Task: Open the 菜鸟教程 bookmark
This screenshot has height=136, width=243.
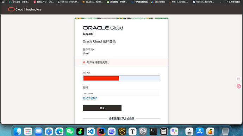Action: (x=117, y=2)
